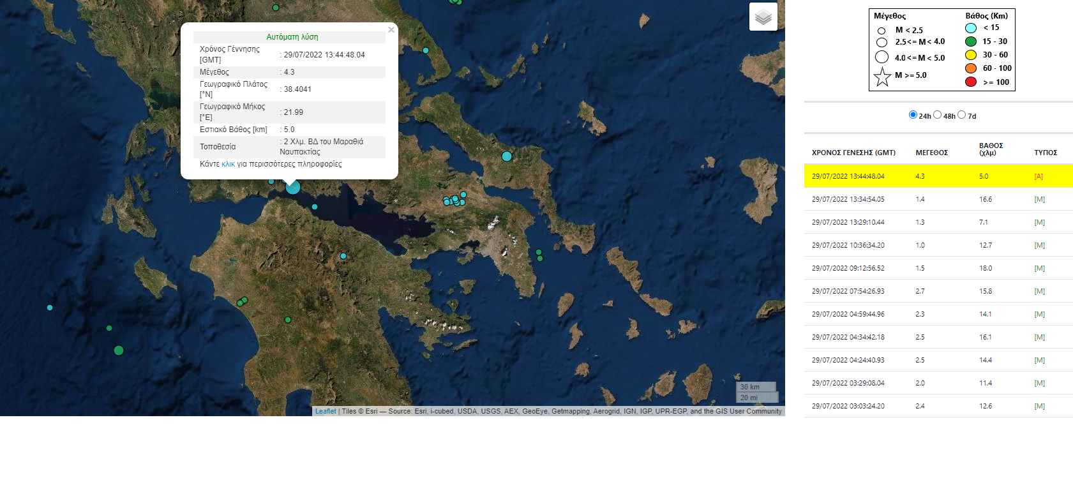Image resolution: width=1073 pixels, height=480 pixels.
Task: Click the [A] type link in highlighted row
Action: [x=1039, y=176]
